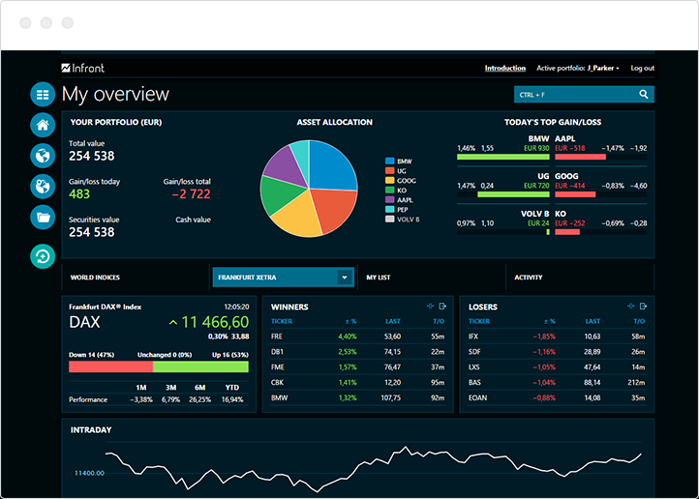Select the BAS row in Losers
699x499 pixels.
(x=557, y=383)
